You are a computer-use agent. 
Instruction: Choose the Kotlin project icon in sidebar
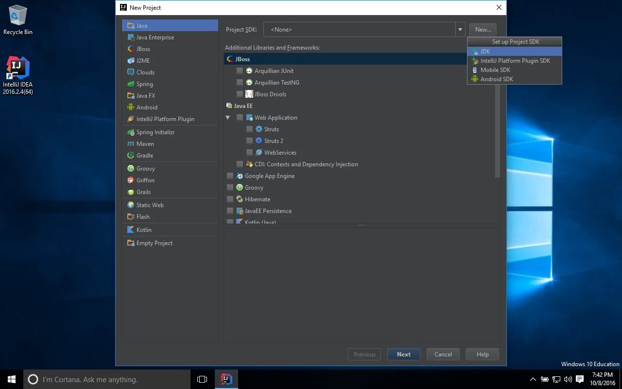tap(131, 230)
